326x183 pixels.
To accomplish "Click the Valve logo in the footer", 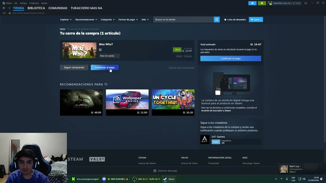I will 97,159.
